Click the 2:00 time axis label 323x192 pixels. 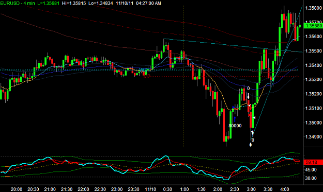pos(218,189)
